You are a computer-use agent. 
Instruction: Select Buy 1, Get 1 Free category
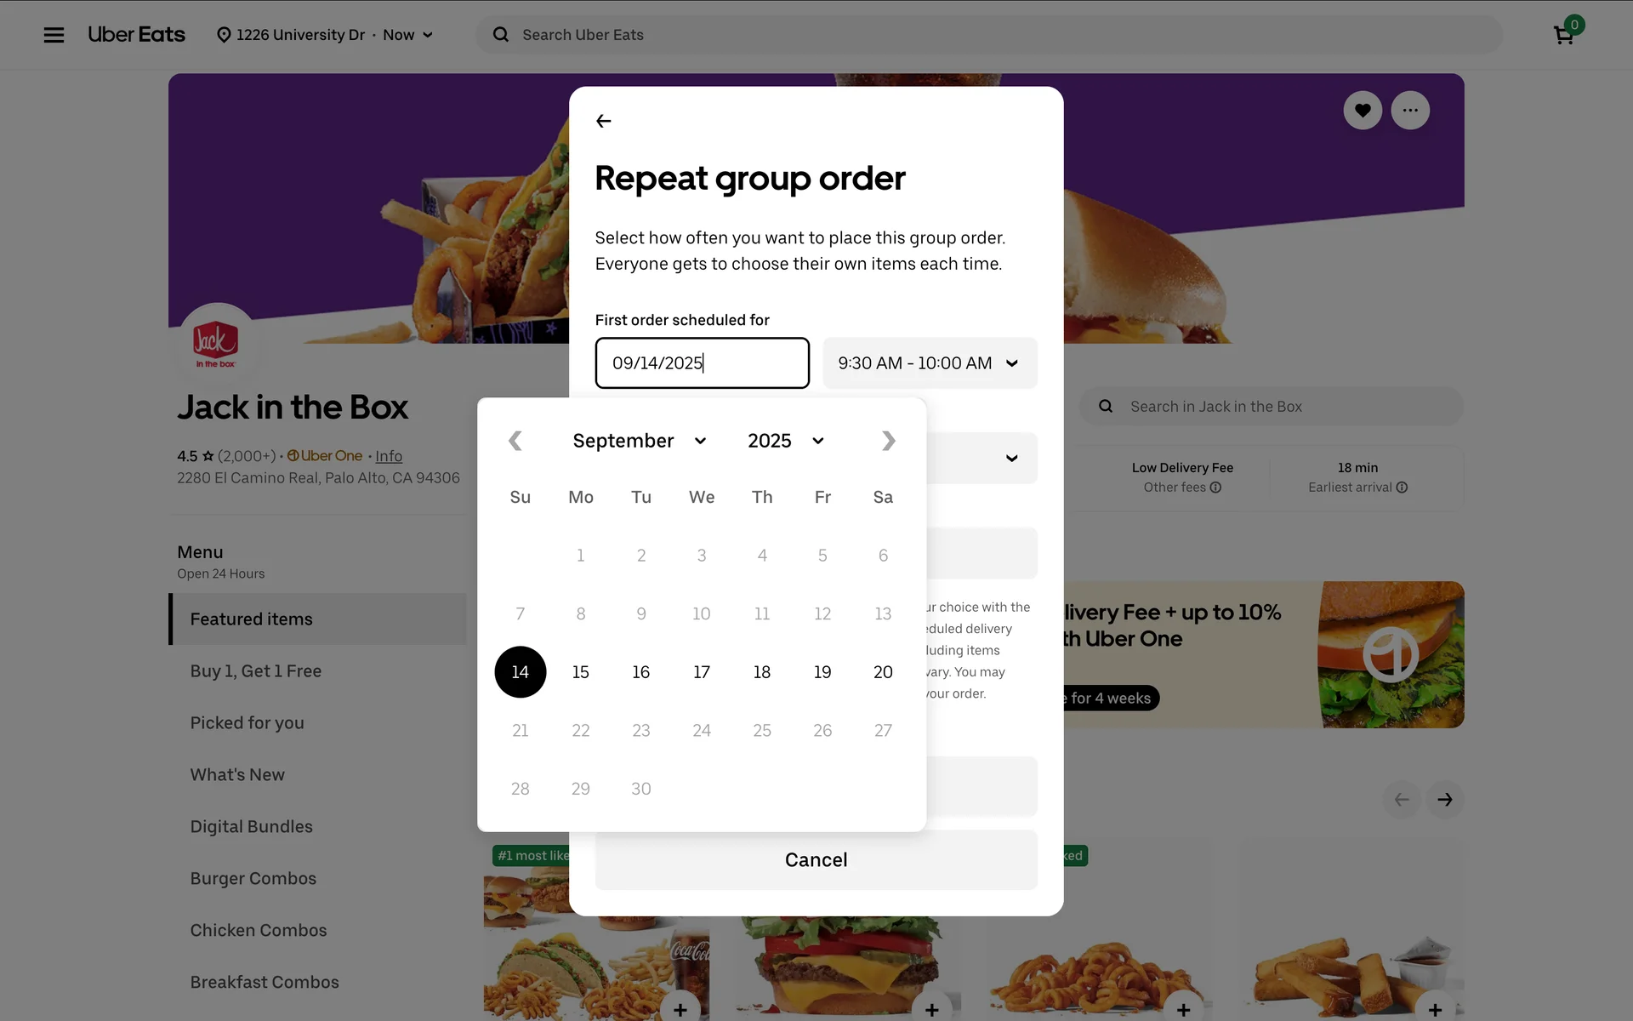256,671
